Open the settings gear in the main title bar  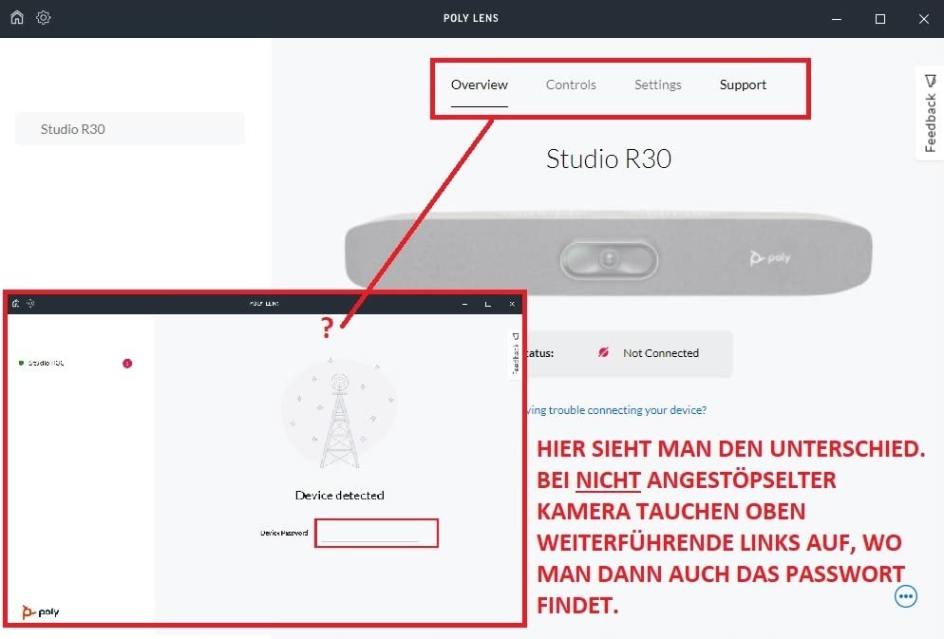pos(44,18)
